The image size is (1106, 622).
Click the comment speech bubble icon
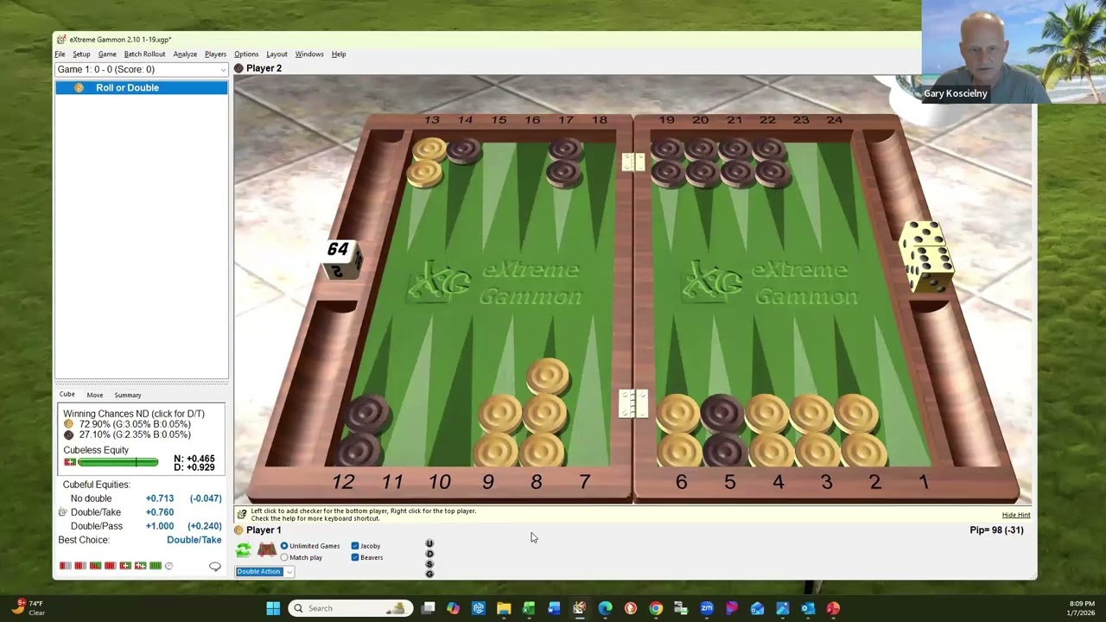tap(215, 566)
